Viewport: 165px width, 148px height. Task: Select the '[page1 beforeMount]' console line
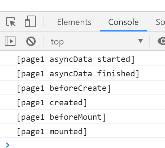(x=82, y=117)
